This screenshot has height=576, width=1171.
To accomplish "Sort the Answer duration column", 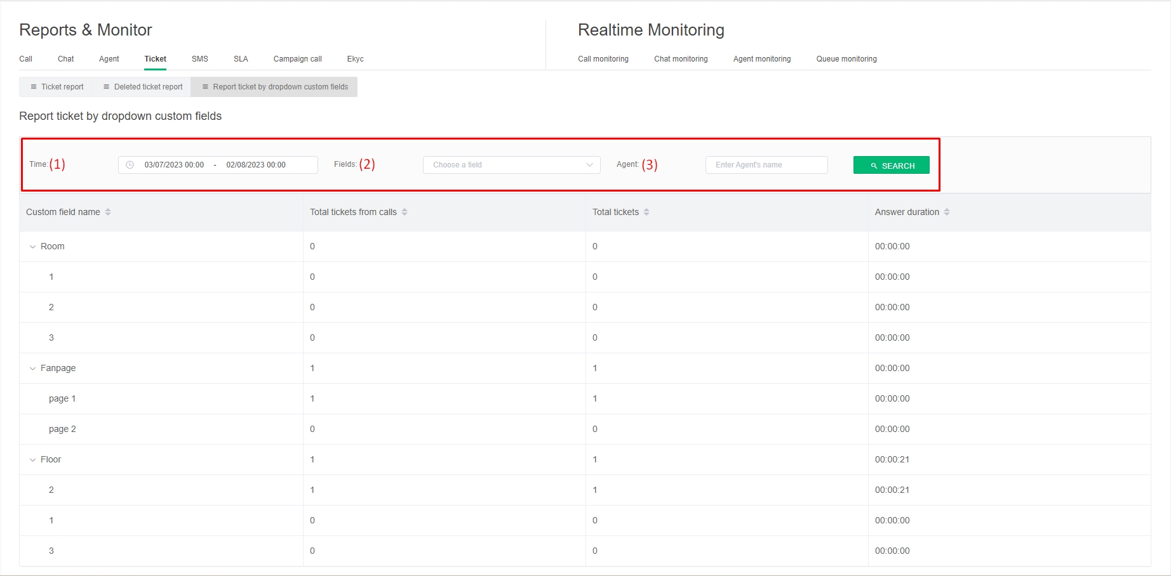I will pos(947,212).
